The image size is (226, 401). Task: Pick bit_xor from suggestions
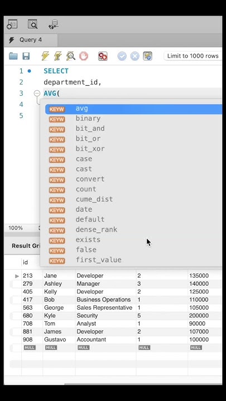point(133,149)
